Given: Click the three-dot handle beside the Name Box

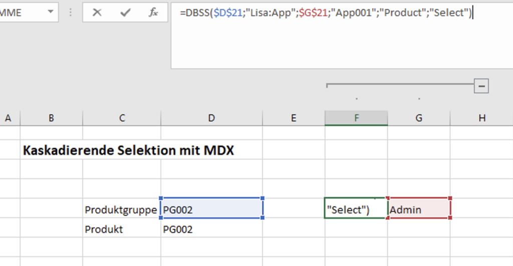Looking at the screenshot, I should click(x=71, y=12).
